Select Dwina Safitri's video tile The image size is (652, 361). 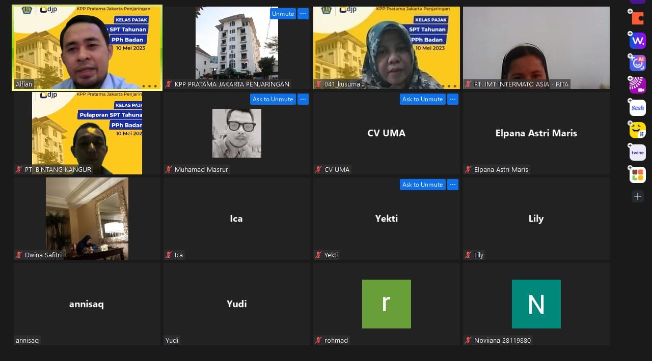(87, 219)
